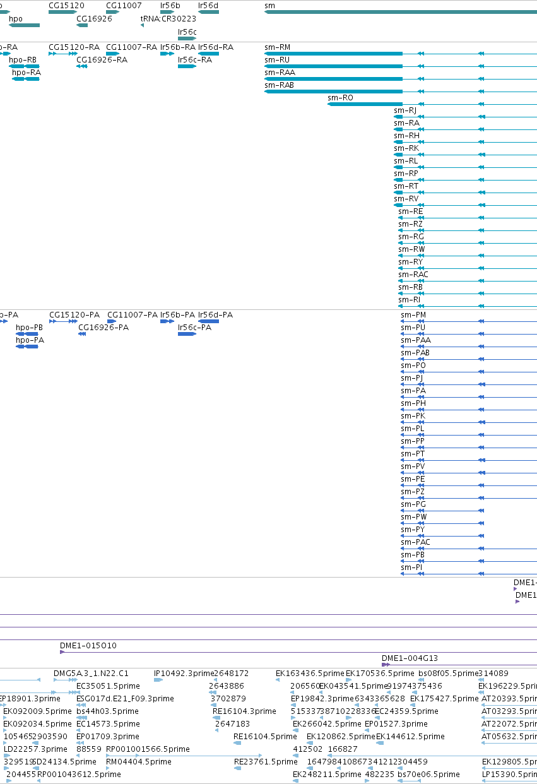Click the EC35051.5prime EST label
This screenshot has height=784, width=537.
tap(108, 686)
